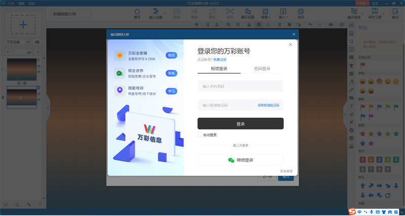The image size is (405, 216).
Task: Click the camera icon beside frame dropdown
Action: (x=37, y=42)
